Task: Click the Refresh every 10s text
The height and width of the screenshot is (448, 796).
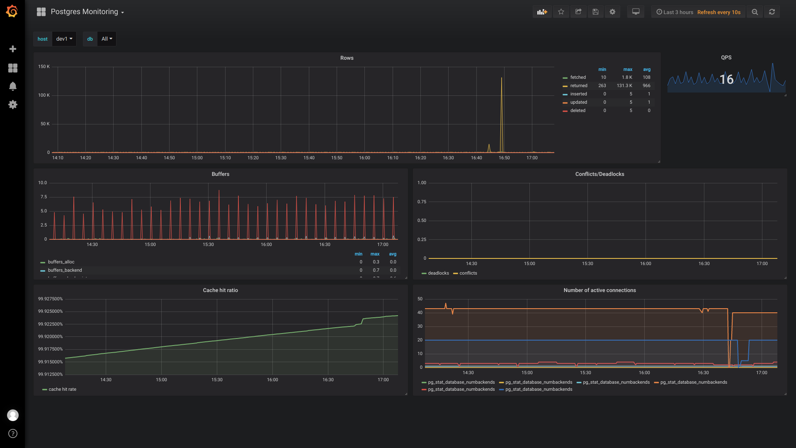Action: [718, 12]
